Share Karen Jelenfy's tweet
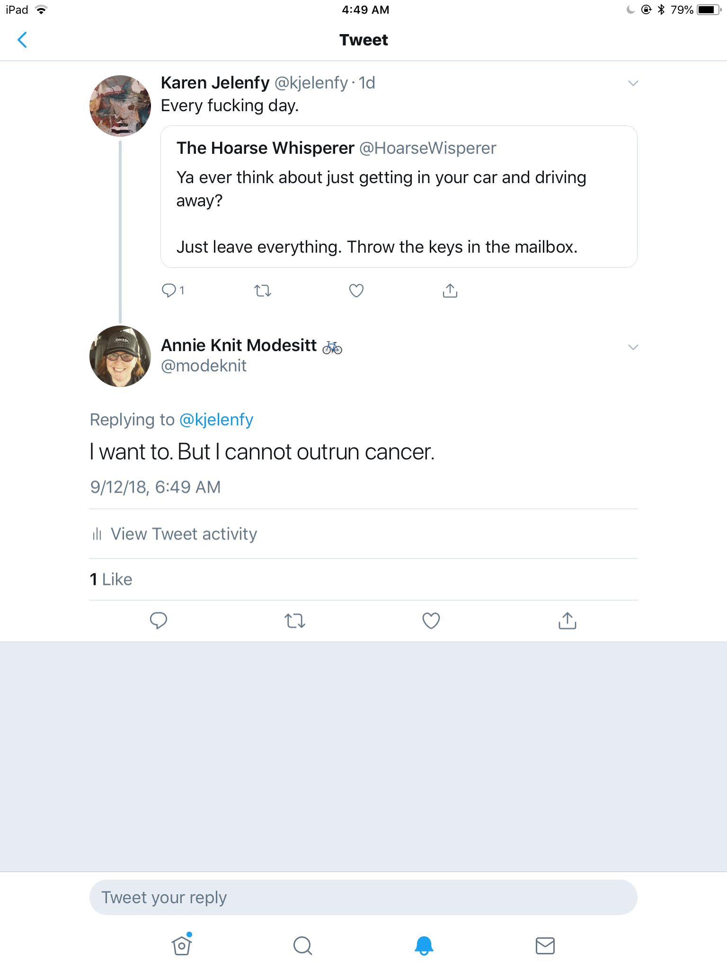The height and width of the screenshot is (969, 727). 450,290
